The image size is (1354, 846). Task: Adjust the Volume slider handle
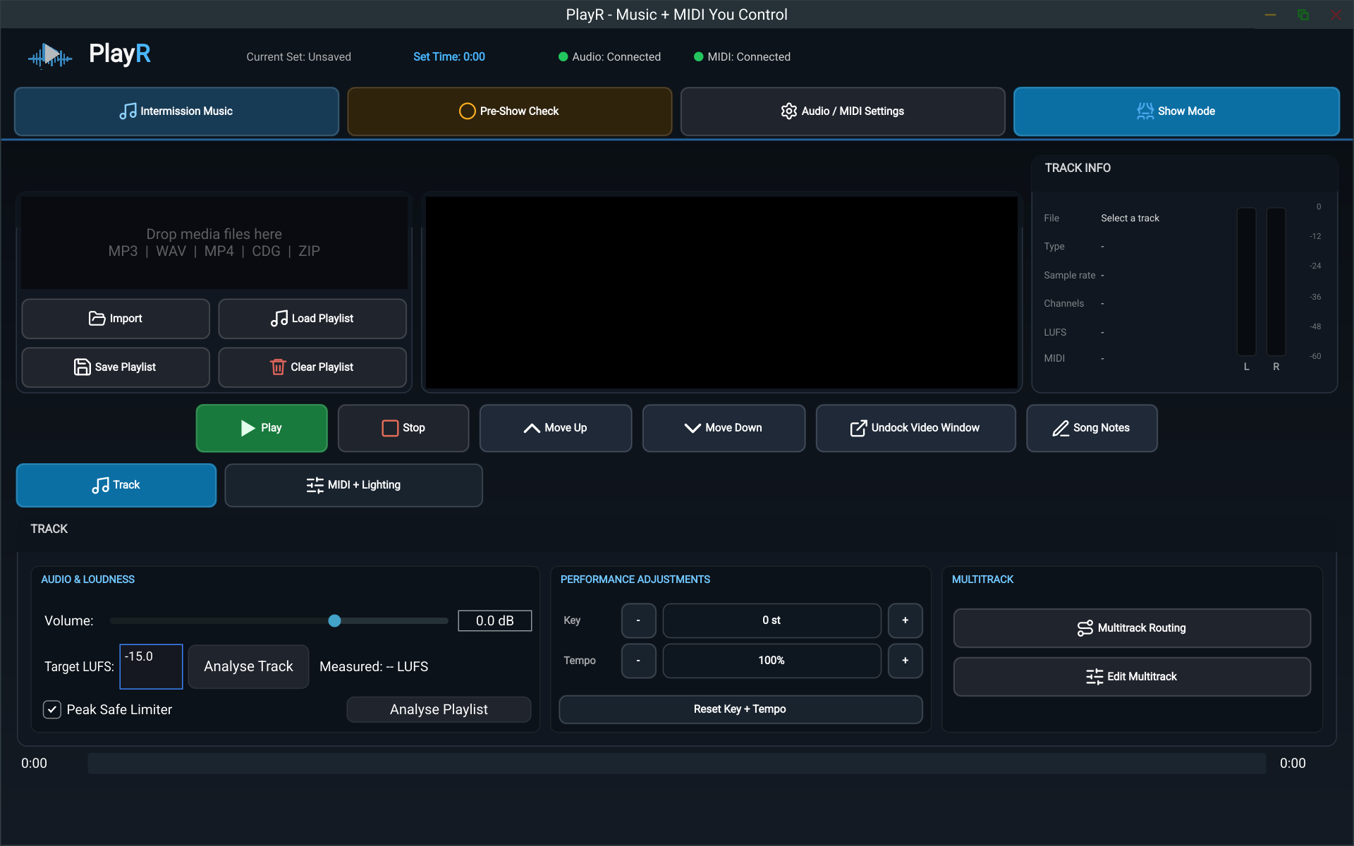335,620
